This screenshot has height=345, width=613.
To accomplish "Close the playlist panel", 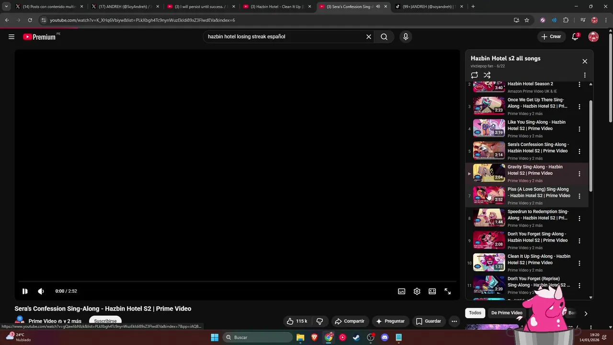I will (585, 61).
